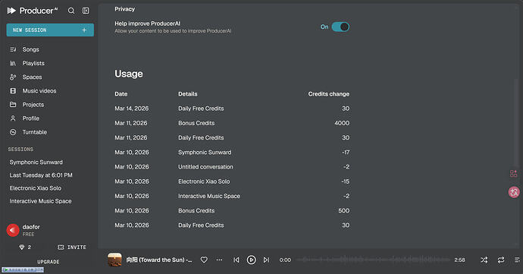Open Profile in sidebar
Viewport: 523px width, 274px height.
30,118
